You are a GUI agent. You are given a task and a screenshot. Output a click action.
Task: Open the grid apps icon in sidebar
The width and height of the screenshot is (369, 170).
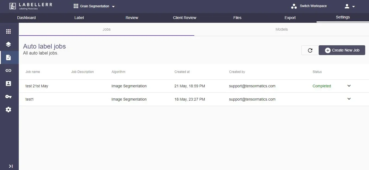point(8,31)
